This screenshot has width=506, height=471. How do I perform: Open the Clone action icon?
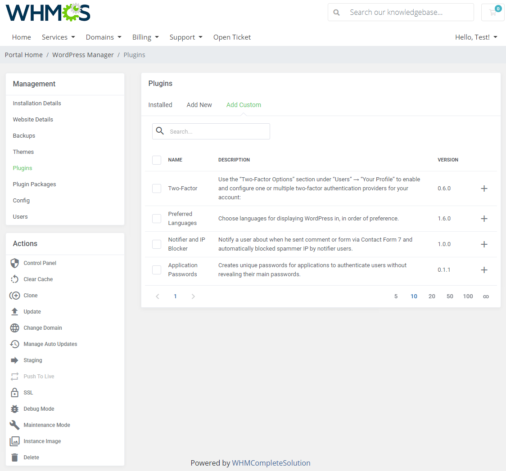point(14,295)
